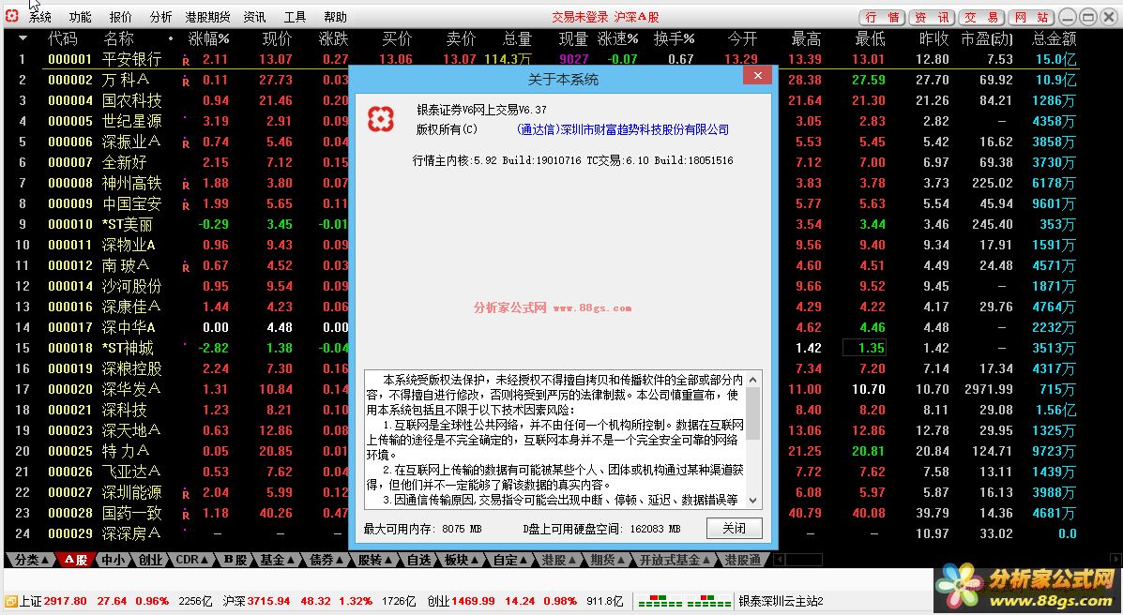Click the 资讯 button at top right
1123x615 pixels.
click(931, 17)
